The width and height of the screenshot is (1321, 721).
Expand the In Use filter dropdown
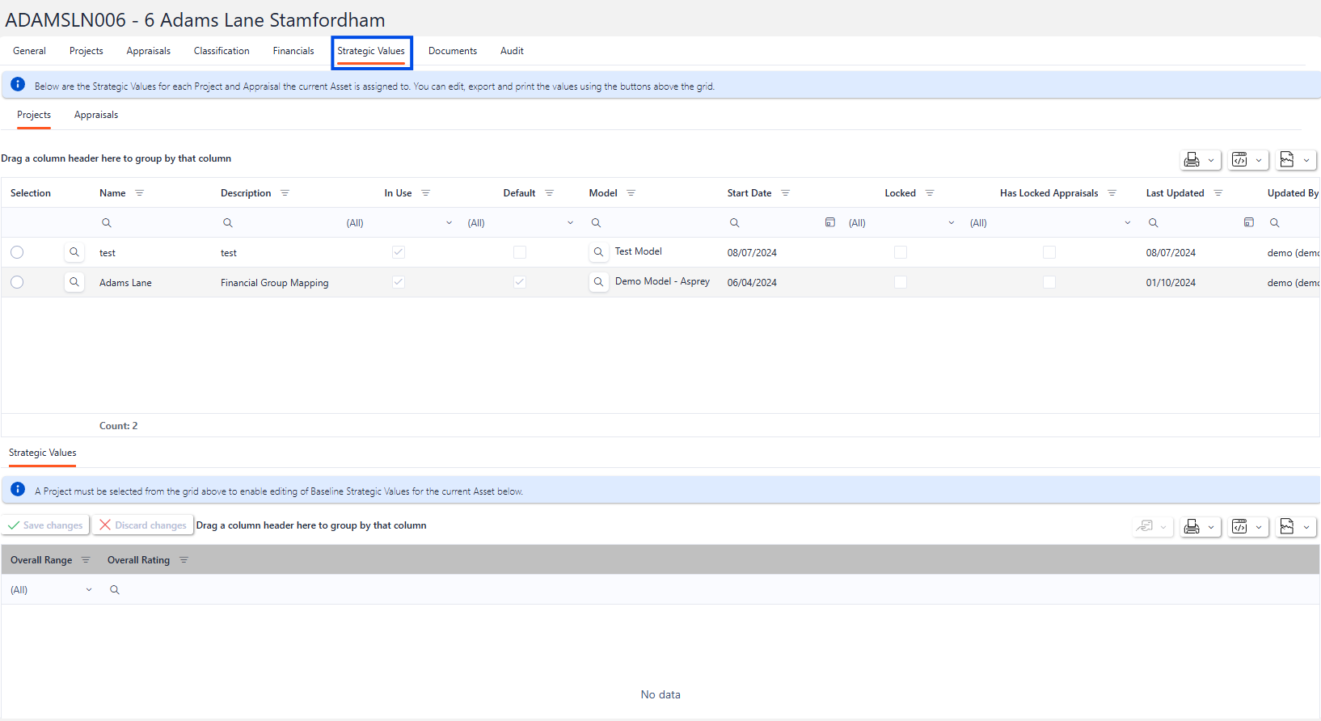pyautogui.click(x=449, y=223)
